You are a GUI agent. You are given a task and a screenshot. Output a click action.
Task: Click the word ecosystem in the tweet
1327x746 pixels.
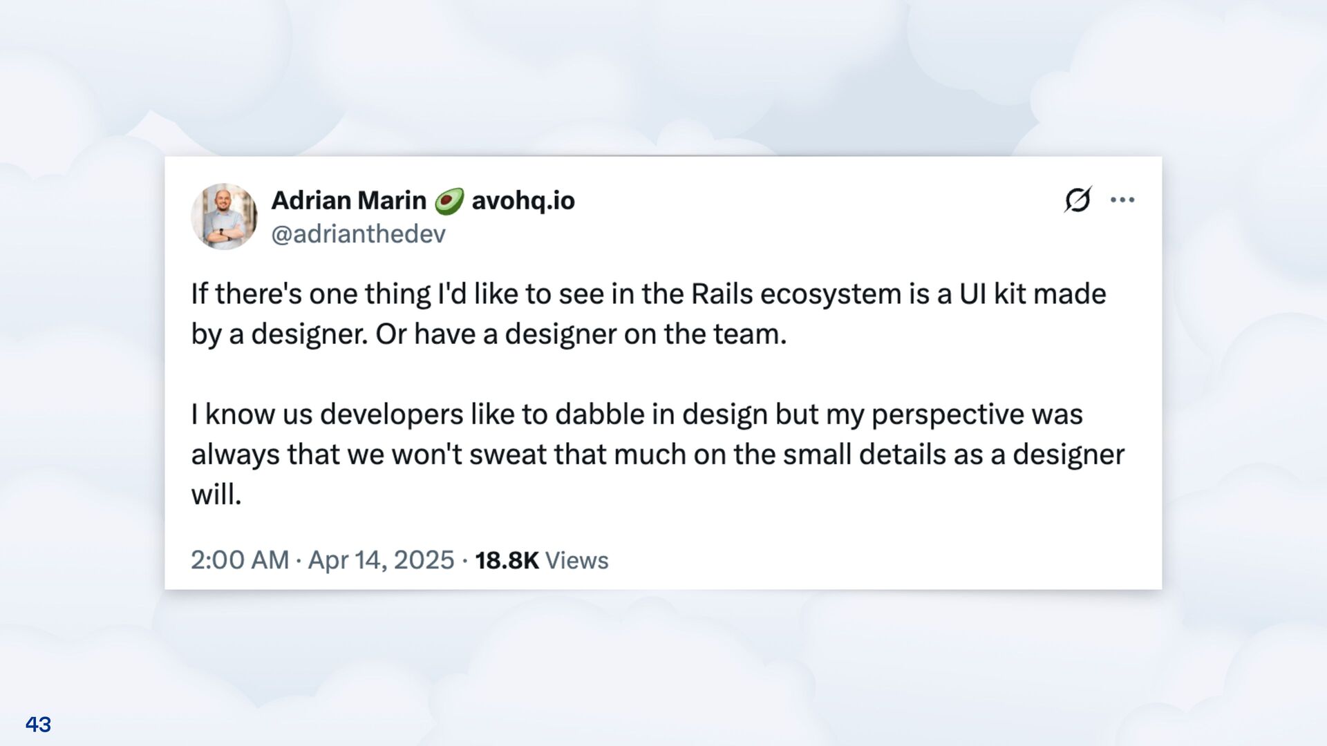[x=831, y=294]
